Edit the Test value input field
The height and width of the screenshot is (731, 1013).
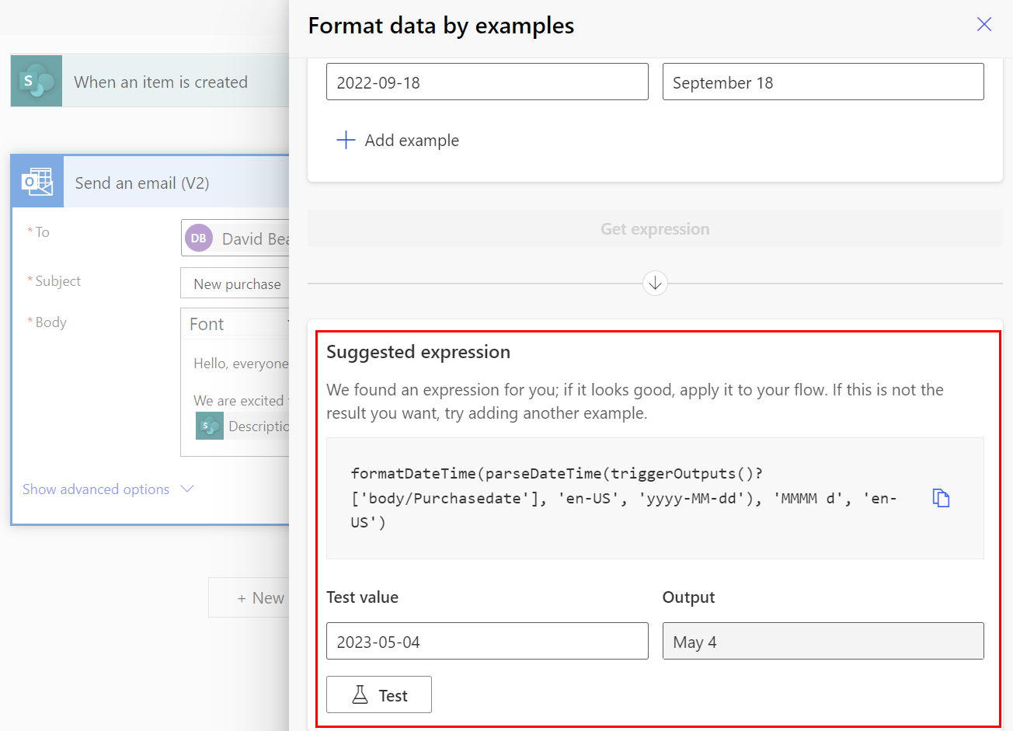click(487, 641)
